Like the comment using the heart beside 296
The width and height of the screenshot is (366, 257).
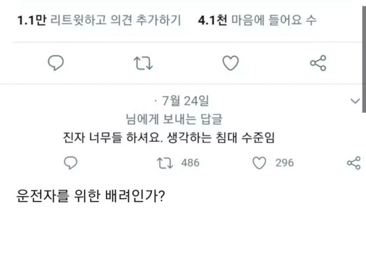click(x=260, y=163)
